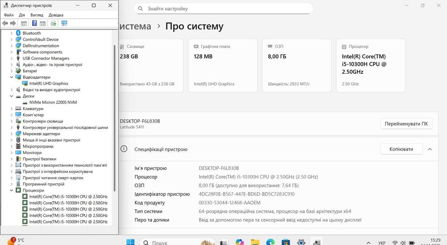This screenshot has height=245, width=447.
Task: Collapse the Диски tree node
Action: tap(12, 96)
